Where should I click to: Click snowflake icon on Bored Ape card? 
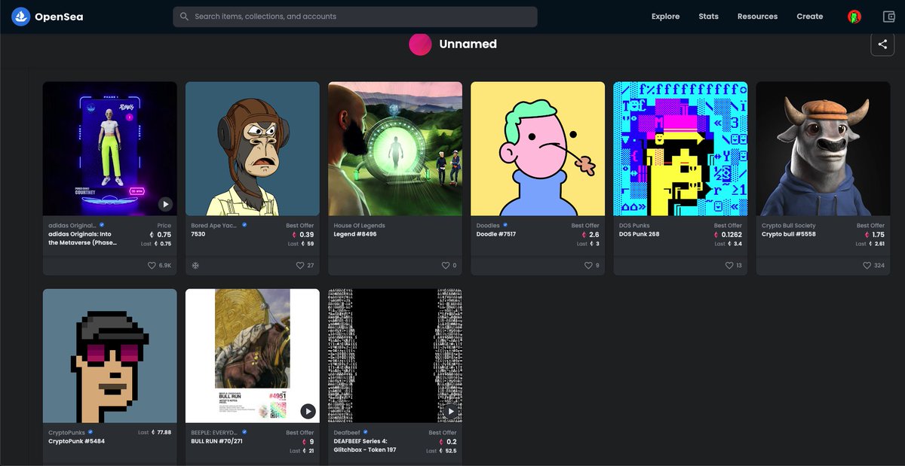[x=195, y=266]
